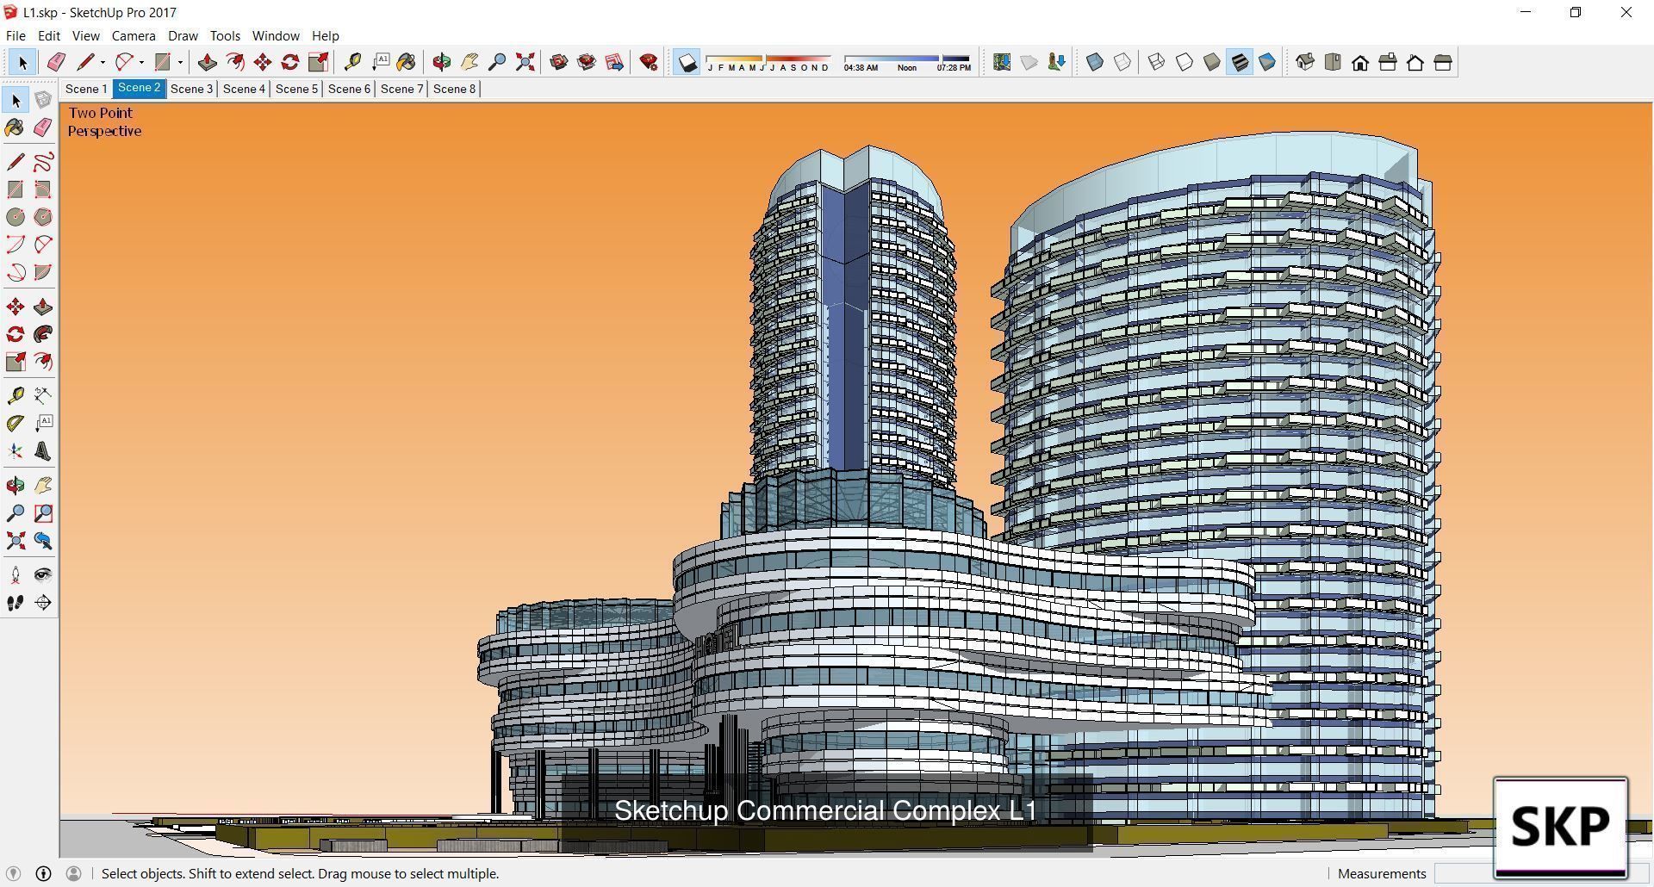Toggle Show/Hide Shadows button
Screen dimensions: 1654x887
687,62
